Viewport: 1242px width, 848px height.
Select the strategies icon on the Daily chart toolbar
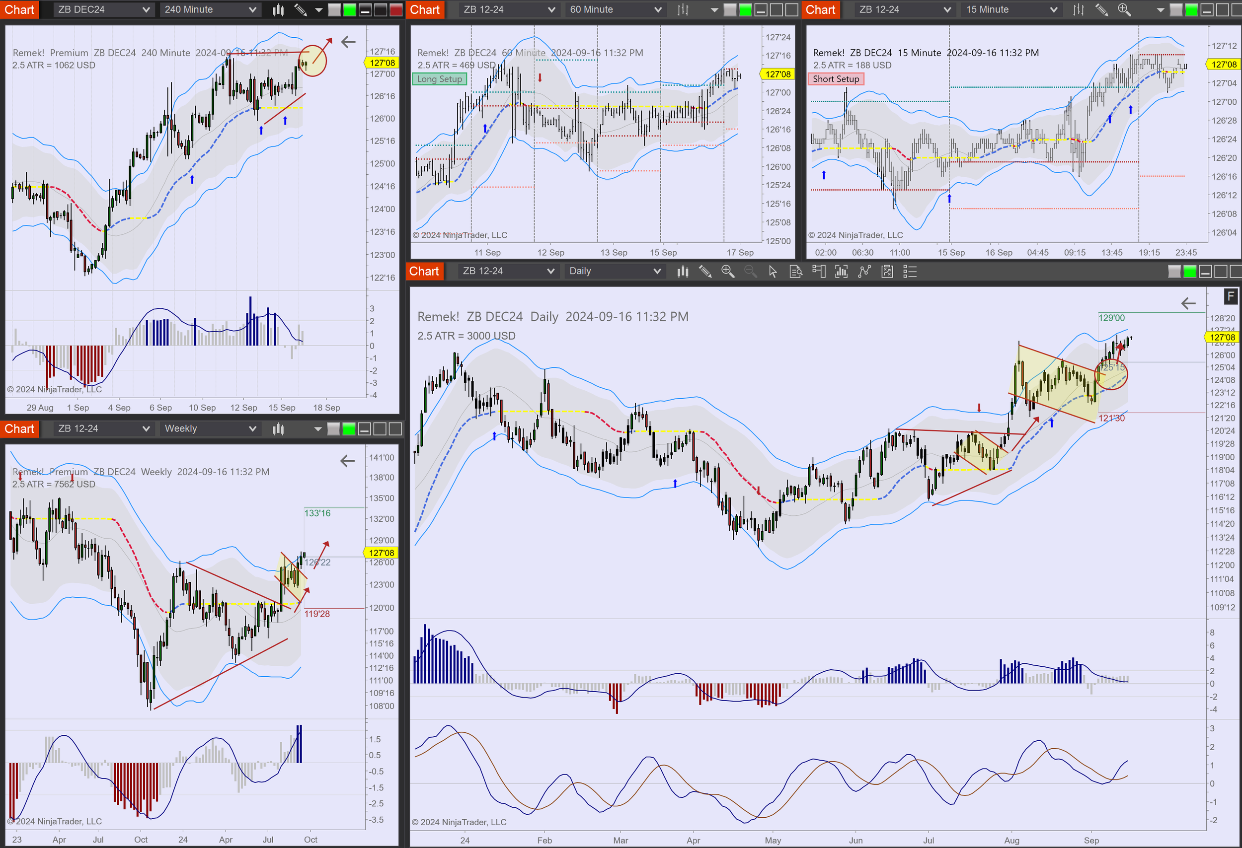pyautogui.click(x=887, y=272)
